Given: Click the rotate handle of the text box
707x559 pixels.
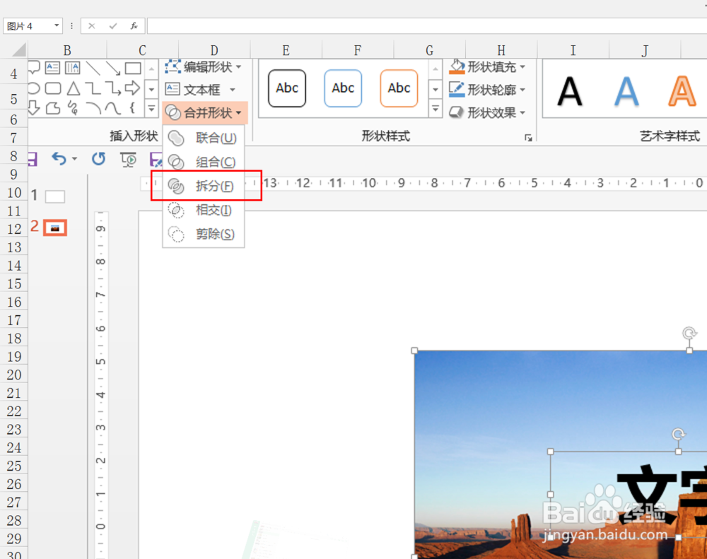Looking at the screenshot, I should coord(678,434).
